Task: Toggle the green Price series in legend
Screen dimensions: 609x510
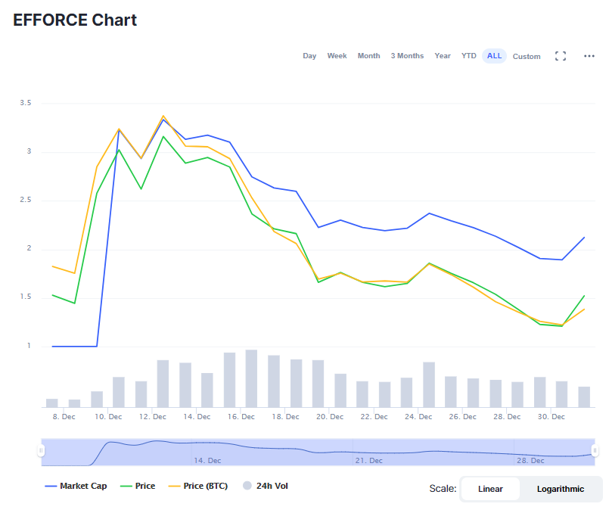Action: tap(138, 486)
